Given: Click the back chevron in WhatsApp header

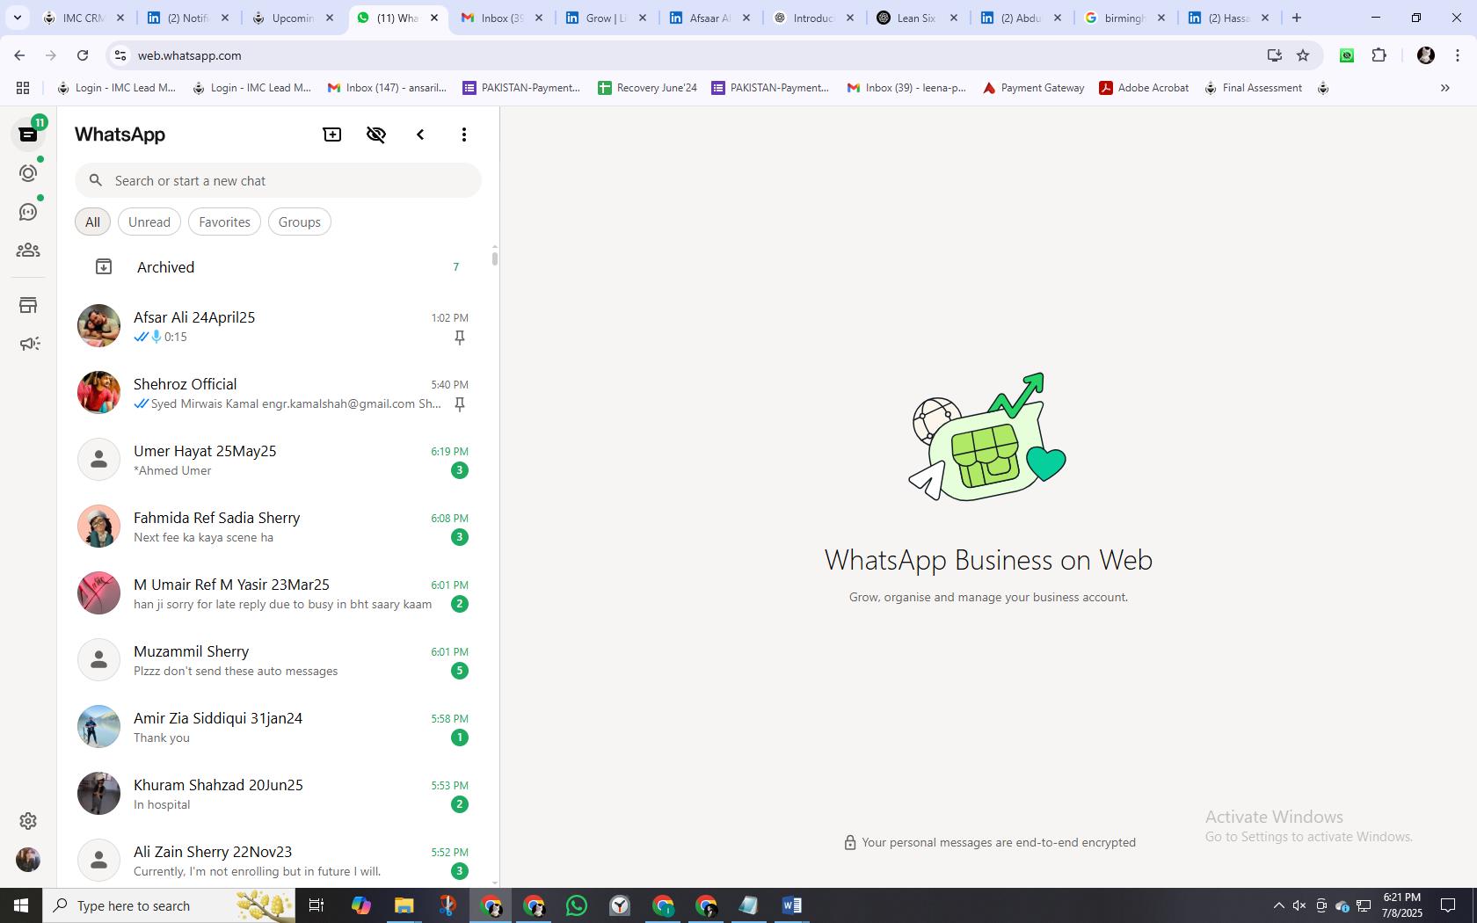Looking at the screenshot, I should tap(420, 134).
